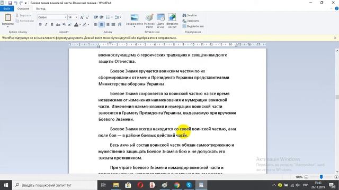Apply the text color A button
This screenshot has width=339, height=190.
click(x=76, y=25)
